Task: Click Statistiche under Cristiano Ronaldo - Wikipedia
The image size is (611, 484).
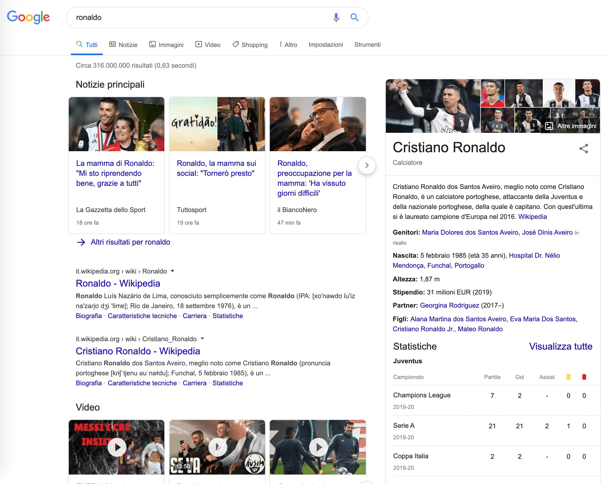Action: [228, 383]
